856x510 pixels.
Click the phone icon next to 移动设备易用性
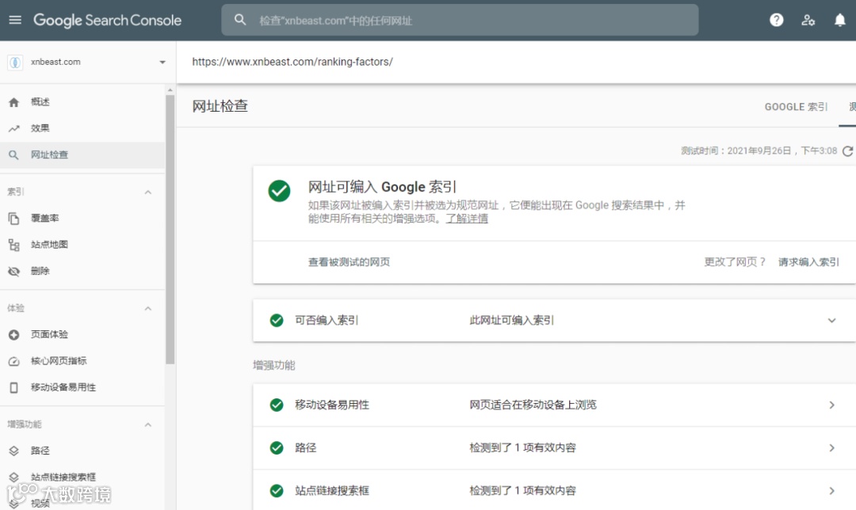point(13,387)
